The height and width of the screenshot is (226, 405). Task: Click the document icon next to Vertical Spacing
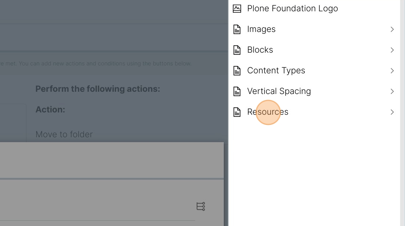(237, 91)
